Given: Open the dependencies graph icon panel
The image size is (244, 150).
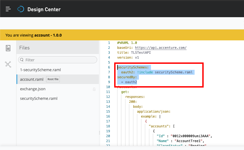Looking at the screenshot, I should pos(8,64).
